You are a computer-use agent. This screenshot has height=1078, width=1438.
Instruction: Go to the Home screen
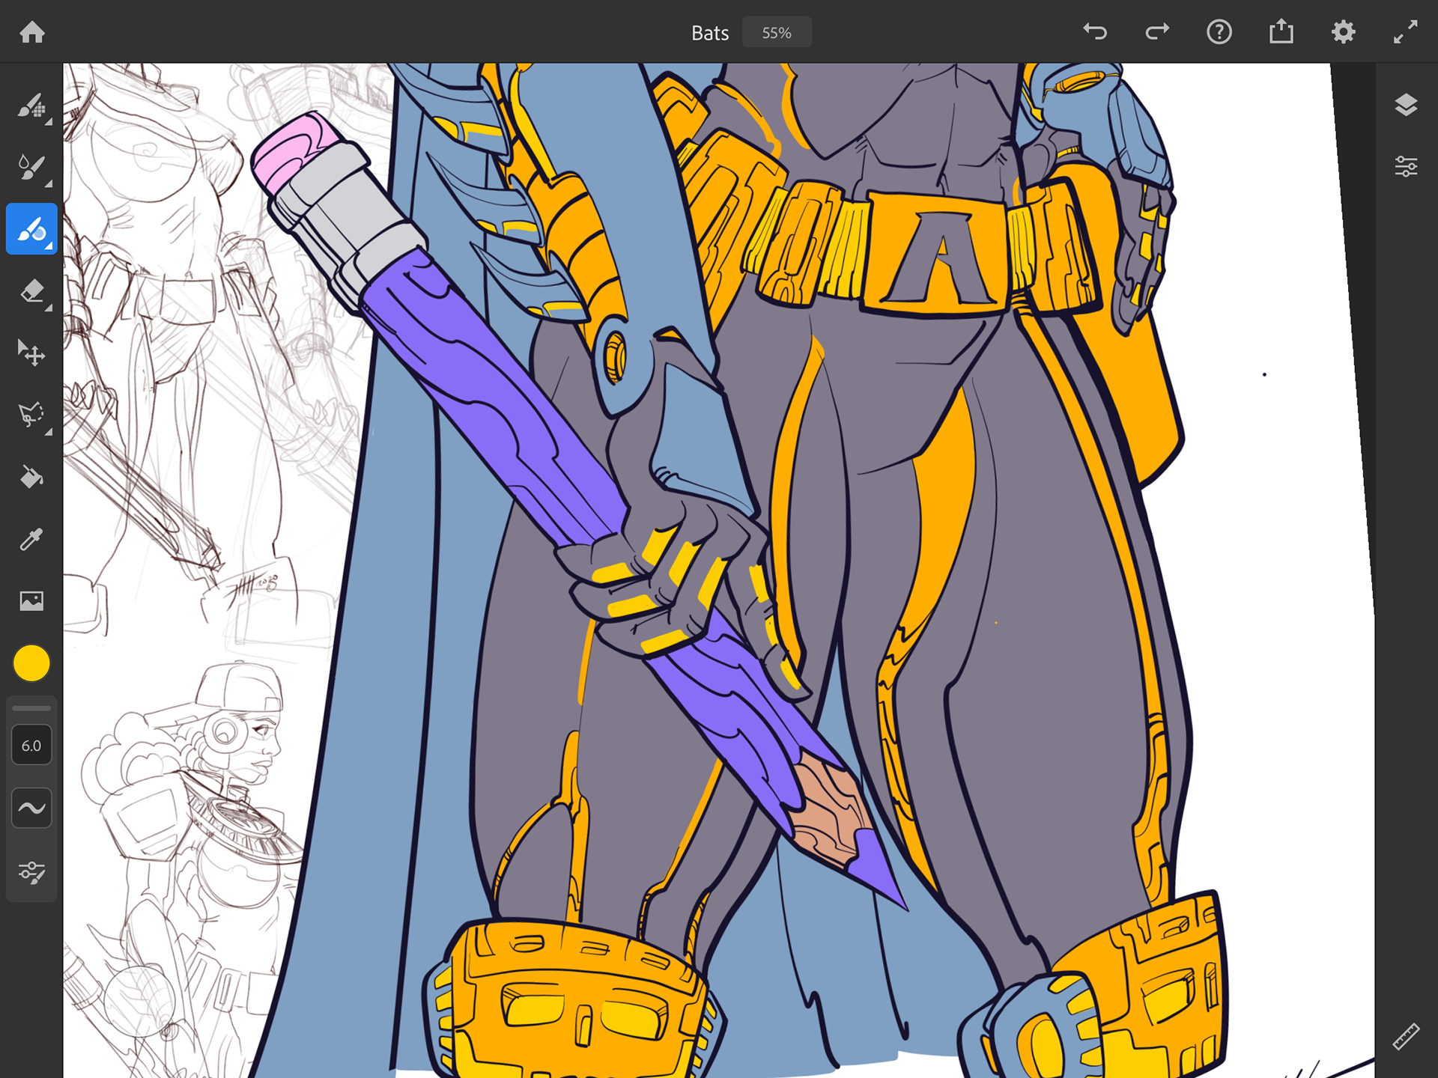click(x=32, y=32)
